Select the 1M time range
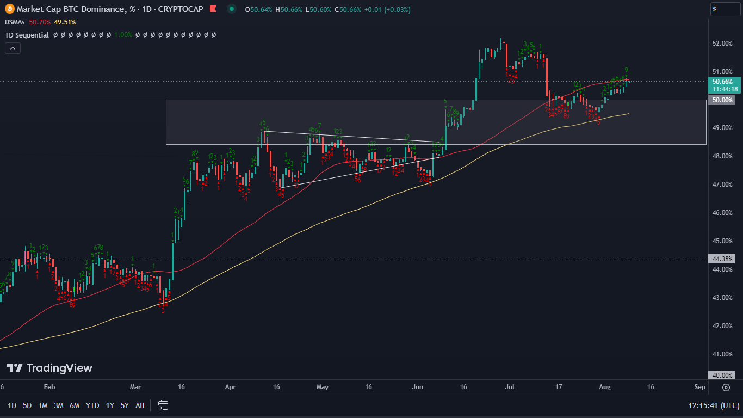The height and width of the screenshot is (418, 743). 43,405
